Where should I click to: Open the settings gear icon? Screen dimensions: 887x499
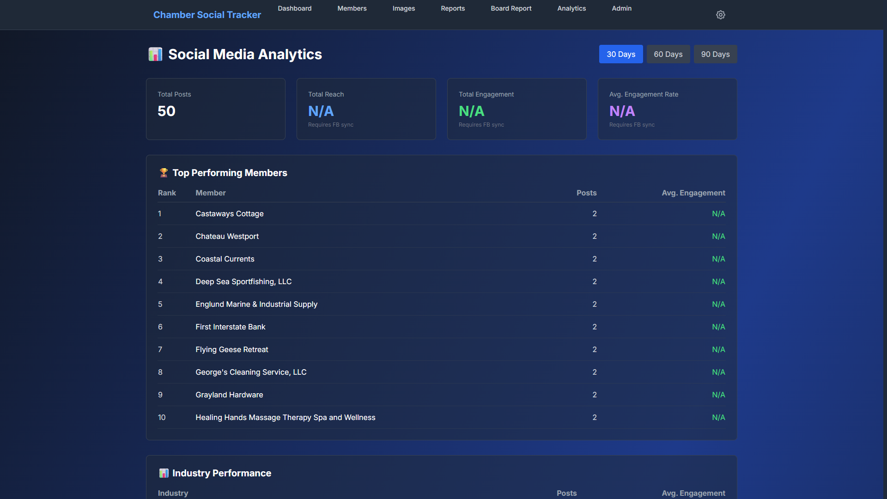click(720, 15)
